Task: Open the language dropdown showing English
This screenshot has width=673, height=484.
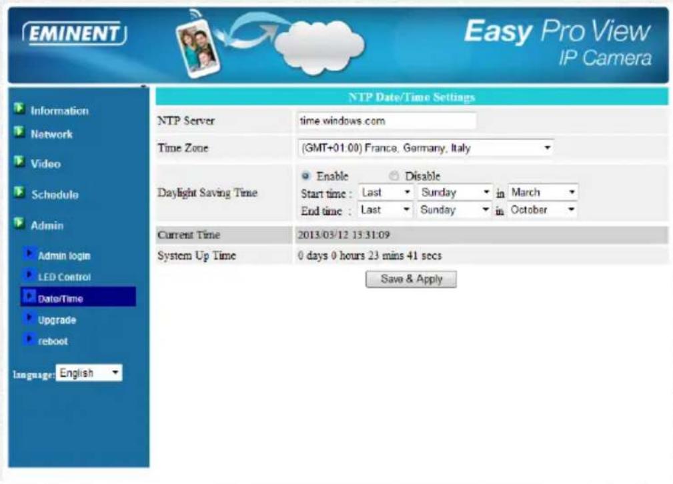Action: [x=89, y=373]
